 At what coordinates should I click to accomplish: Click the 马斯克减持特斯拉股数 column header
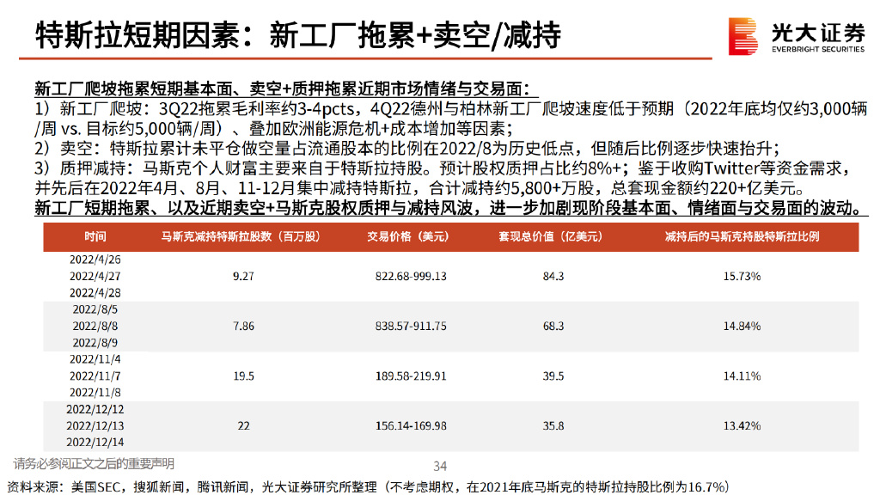click(x=241, y=237)
